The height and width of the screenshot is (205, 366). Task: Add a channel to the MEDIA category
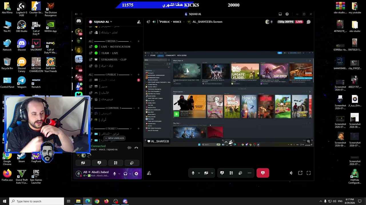point(138,41)
